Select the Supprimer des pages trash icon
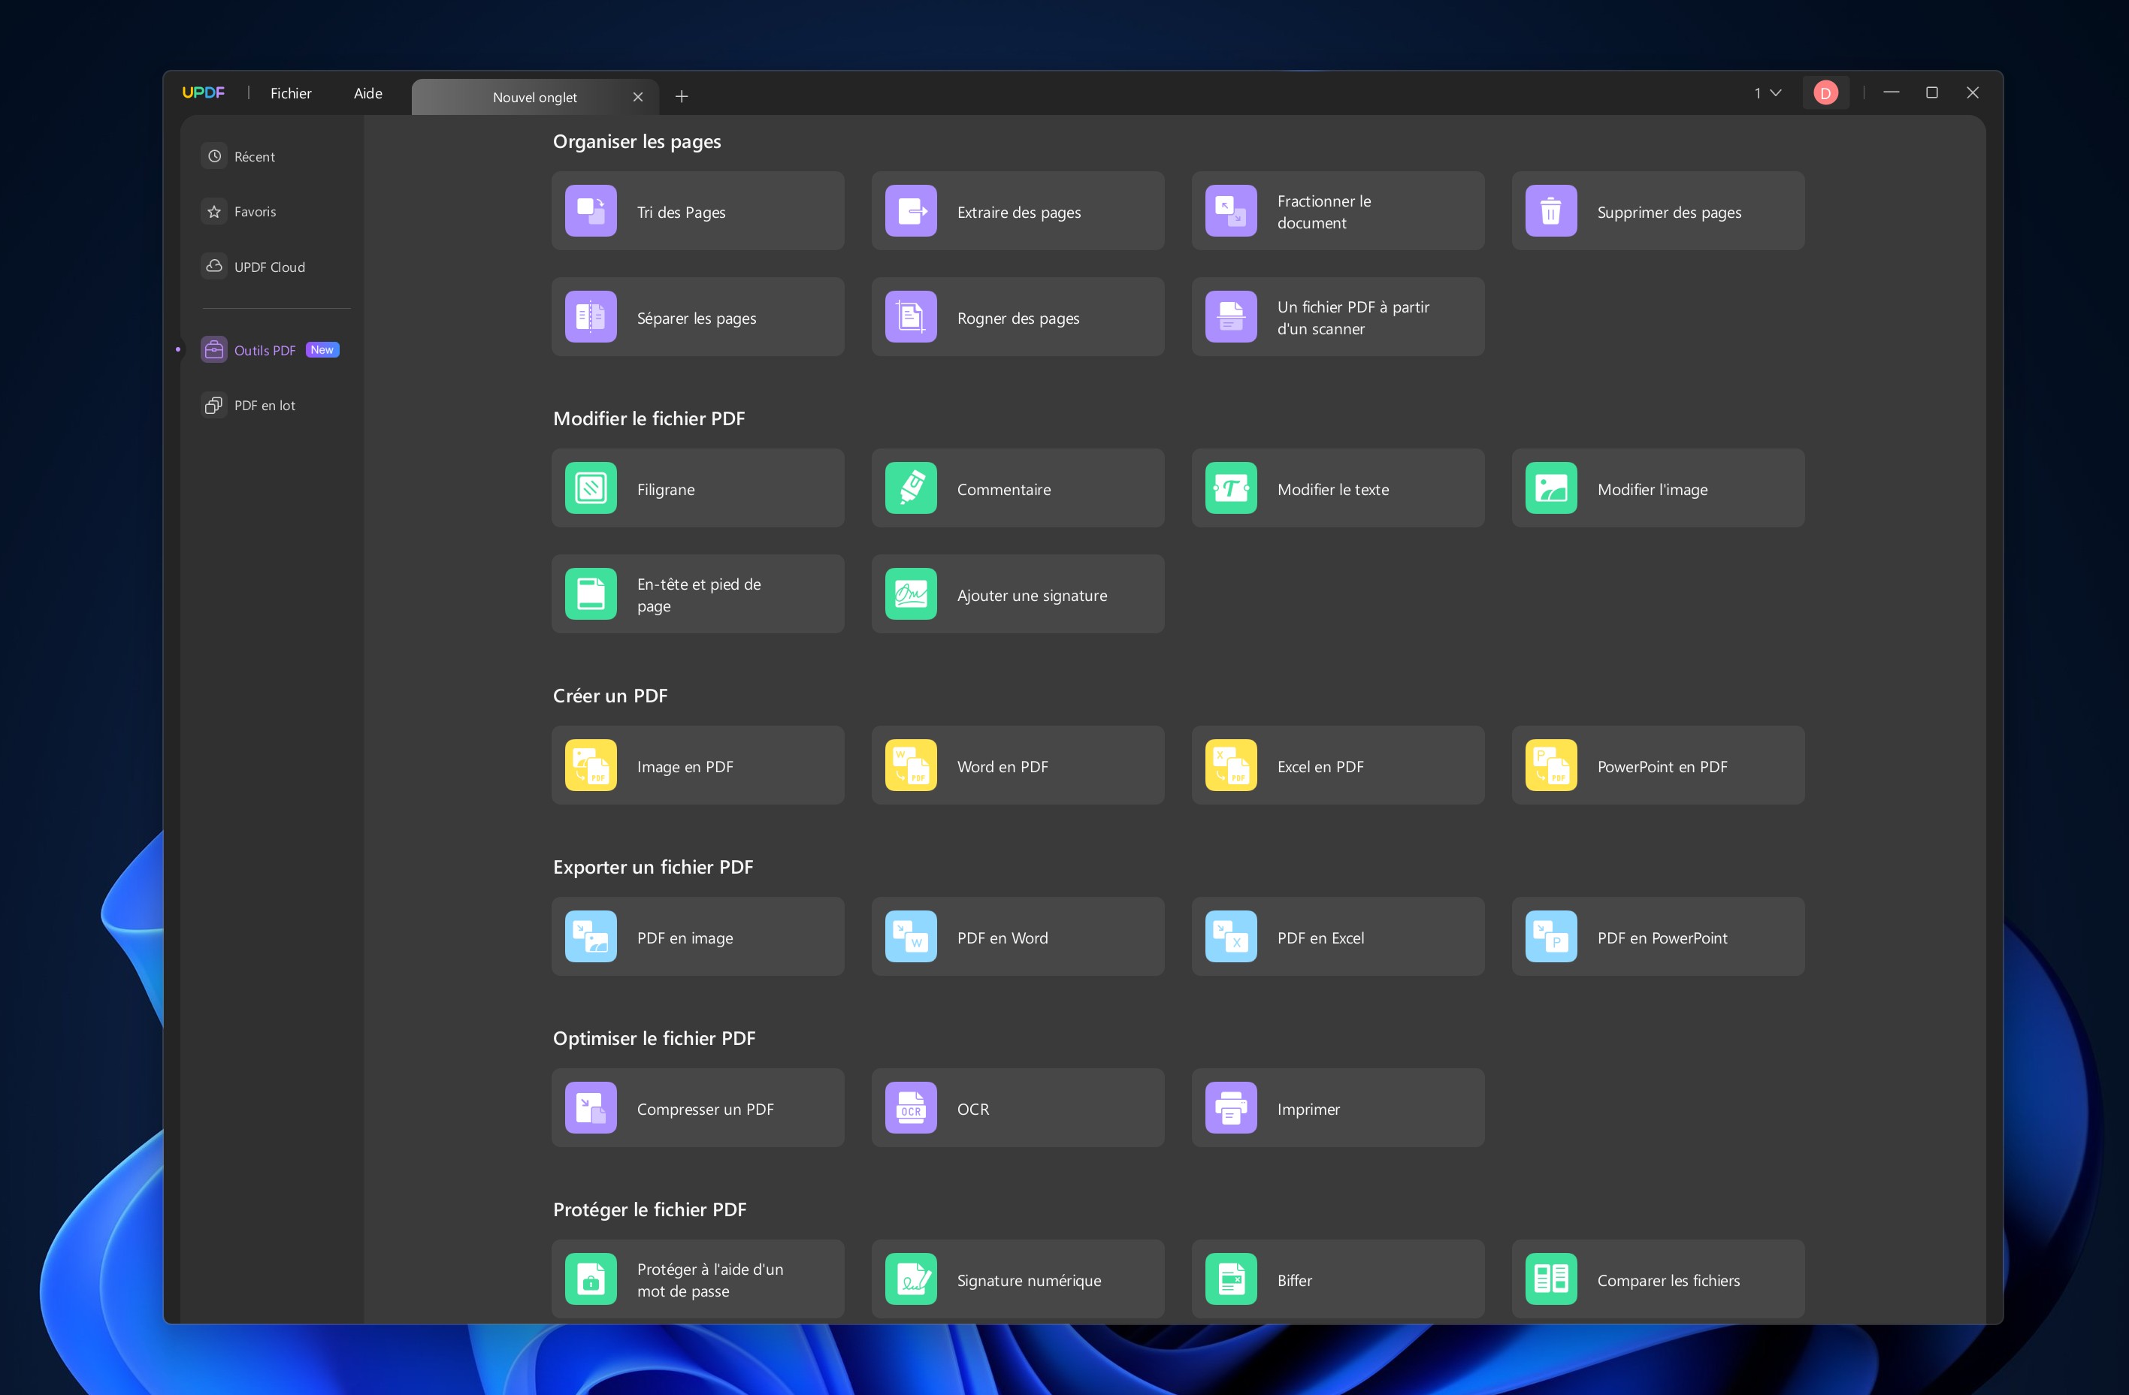Image resolution: width=2129 pixels, height=1395 pixels. pyautogui.click(x=1550, y=211)
